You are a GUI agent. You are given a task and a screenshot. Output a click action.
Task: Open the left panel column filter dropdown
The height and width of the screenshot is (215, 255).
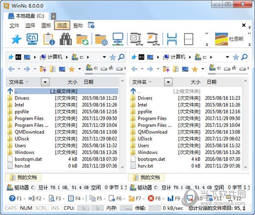point(45,82)
